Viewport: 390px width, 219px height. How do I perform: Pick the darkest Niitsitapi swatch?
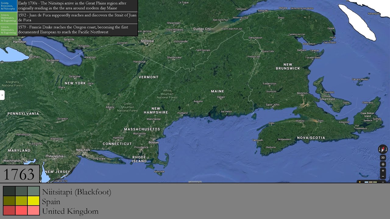click(9, 191)
